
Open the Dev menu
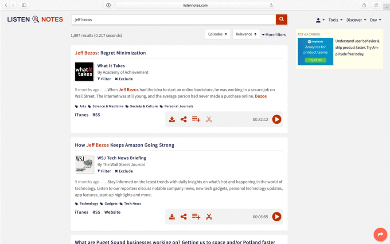point(375,20)
